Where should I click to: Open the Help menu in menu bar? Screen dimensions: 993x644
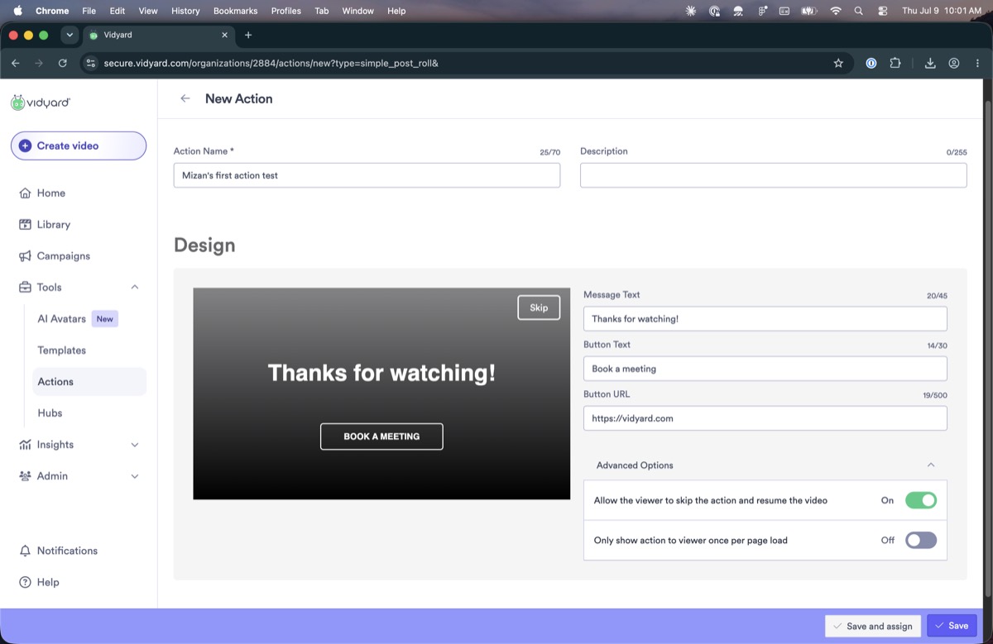(x=396, y=11)
